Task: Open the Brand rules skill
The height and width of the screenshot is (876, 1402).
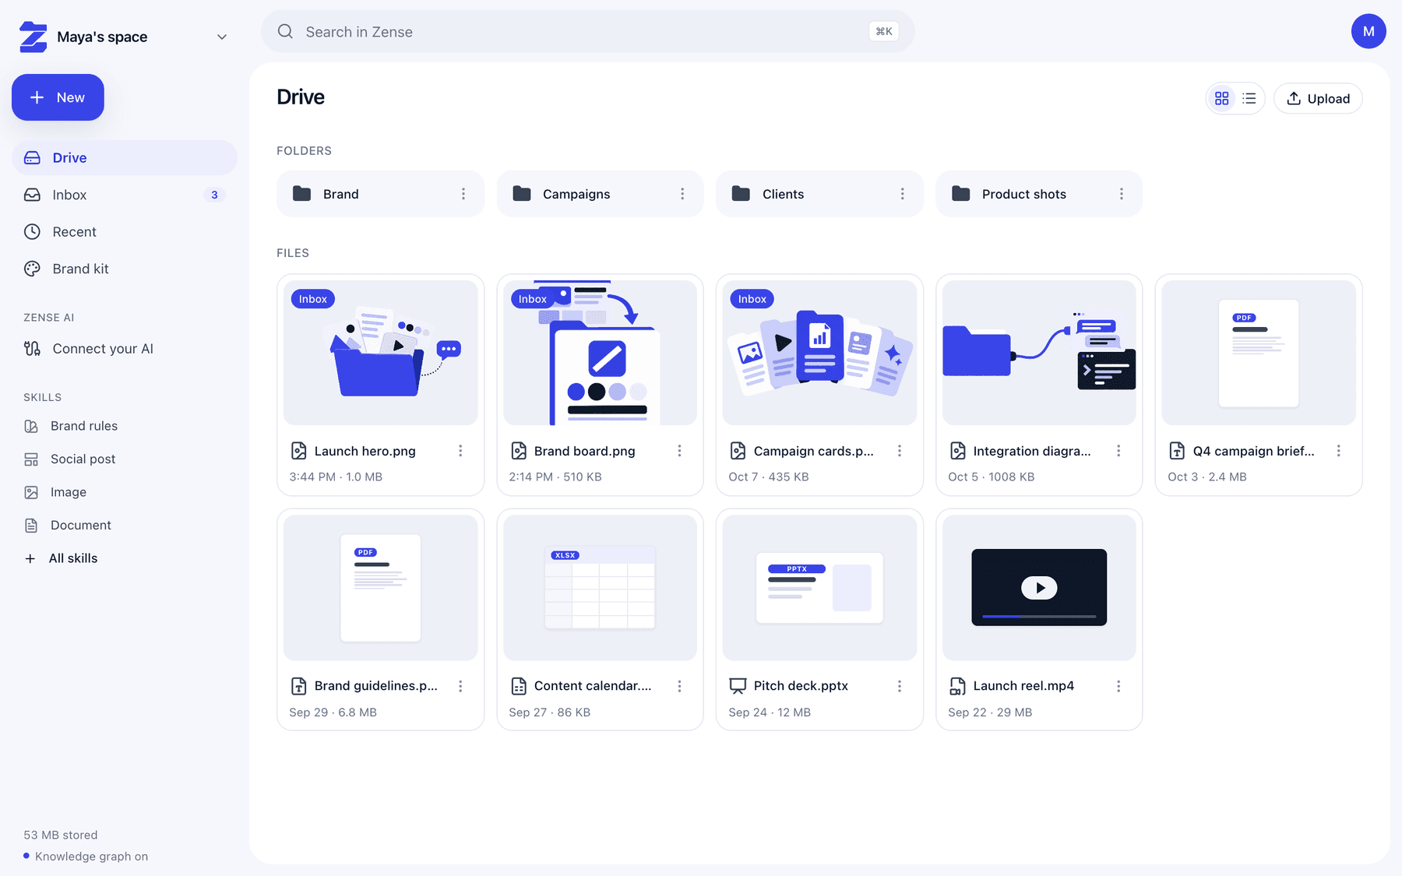Action: (x=125, y=426)
